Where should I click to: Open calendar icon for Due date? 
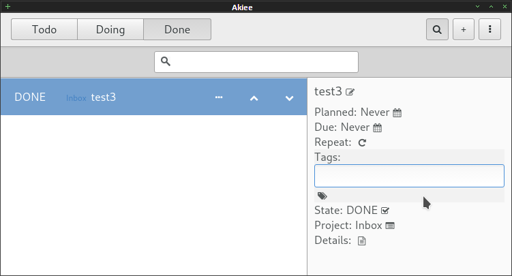pyautogui.click(x=377, y=128)
